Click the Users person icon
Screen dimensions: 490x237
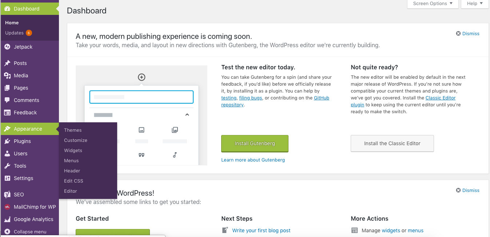[x=7, y=154]
